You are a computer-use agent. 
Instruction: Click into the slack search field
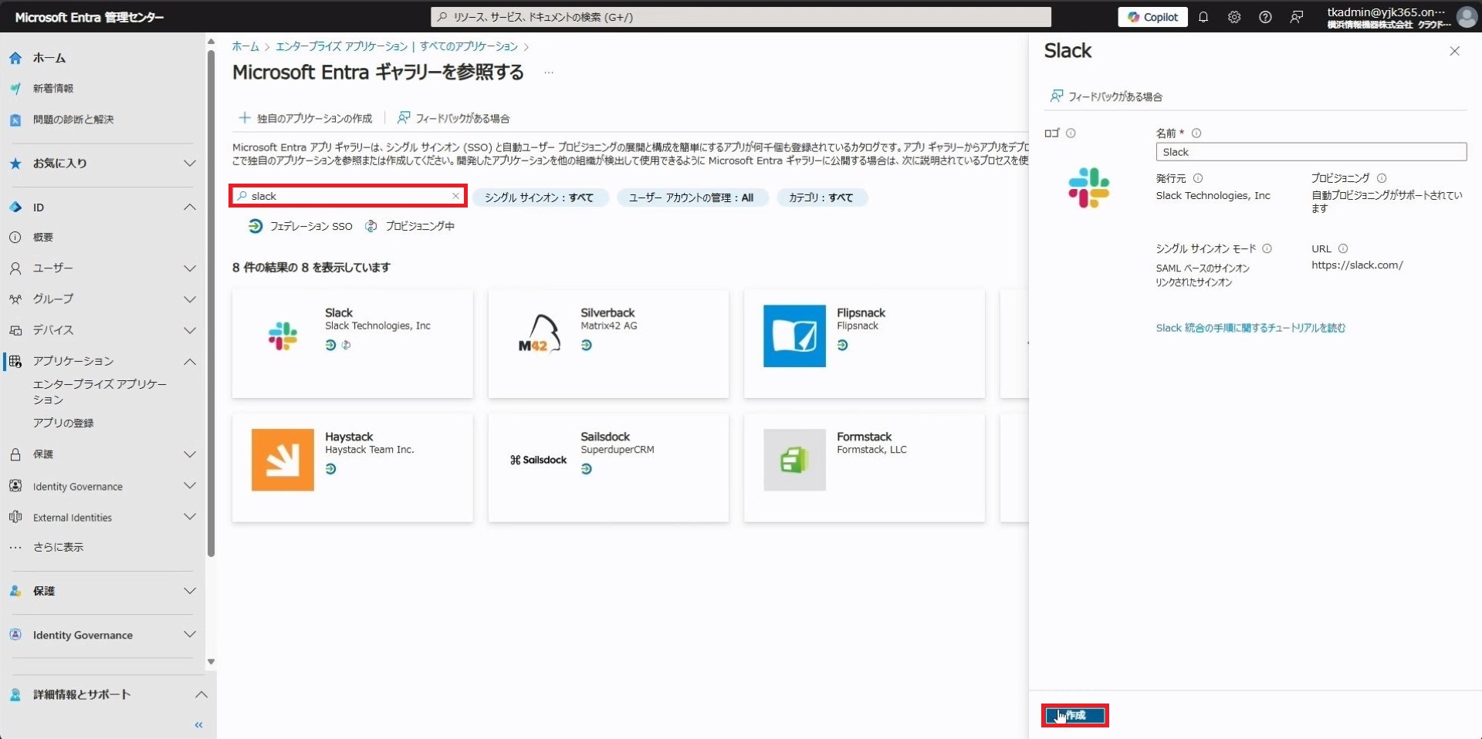click(x=347, y=196)
